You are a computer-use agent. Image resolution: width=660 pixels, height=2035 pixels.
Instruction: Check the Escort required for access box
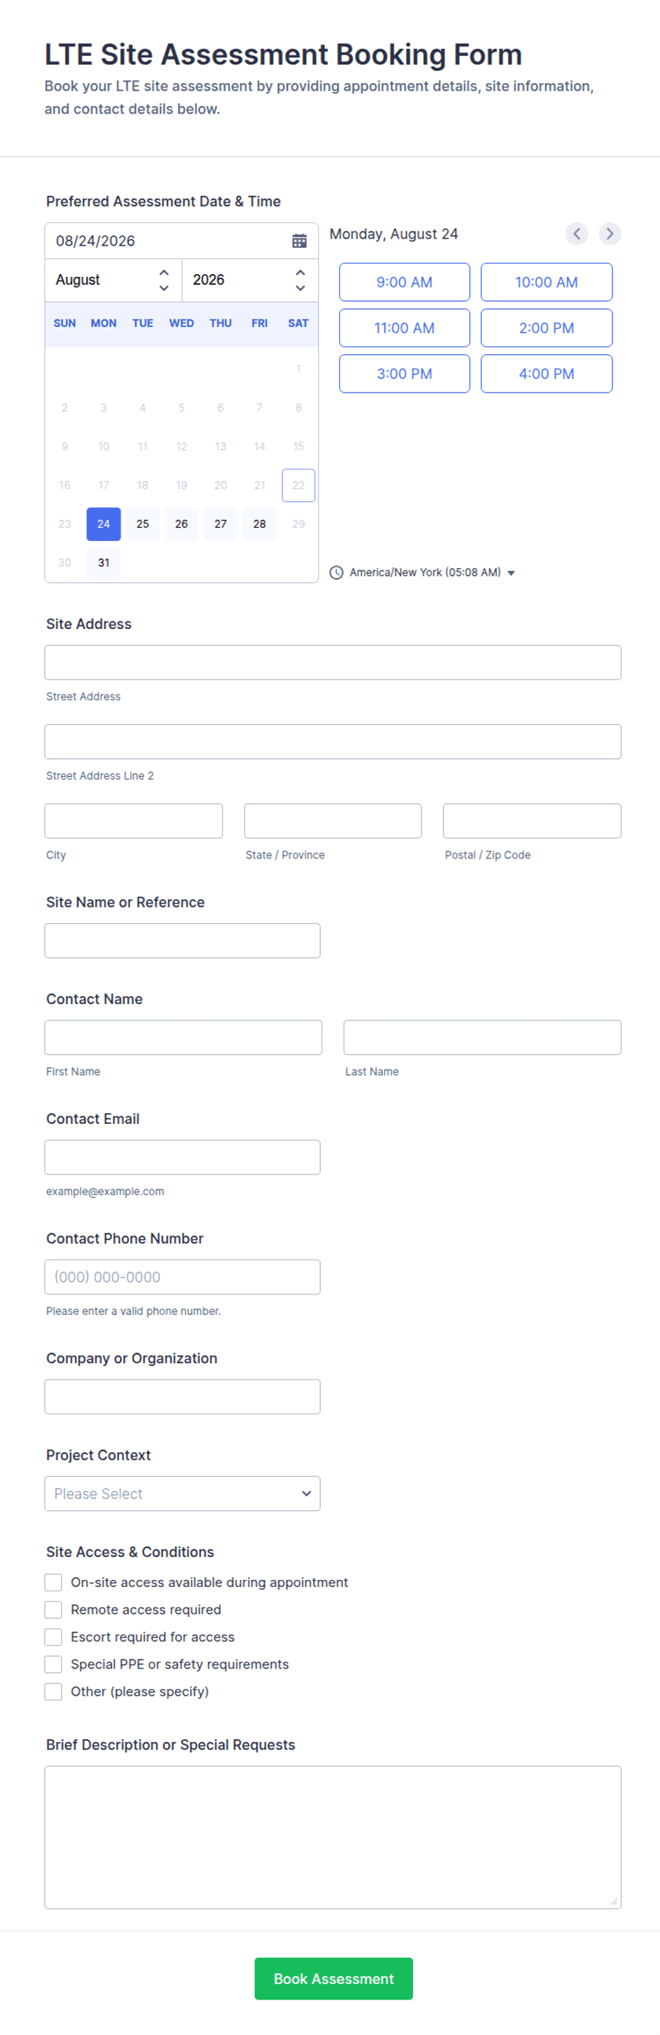[53, 1637]
